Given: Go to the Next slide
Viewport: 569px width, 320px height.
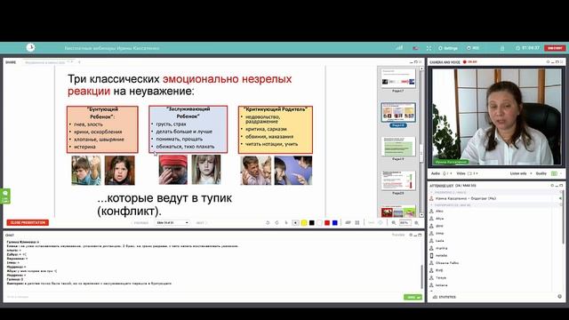Looking at the screenshot, I should [x=201, y=223].
